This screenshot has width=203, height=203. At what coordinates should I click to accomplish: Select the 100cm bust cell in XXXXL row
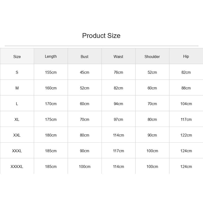click(84, 166)
